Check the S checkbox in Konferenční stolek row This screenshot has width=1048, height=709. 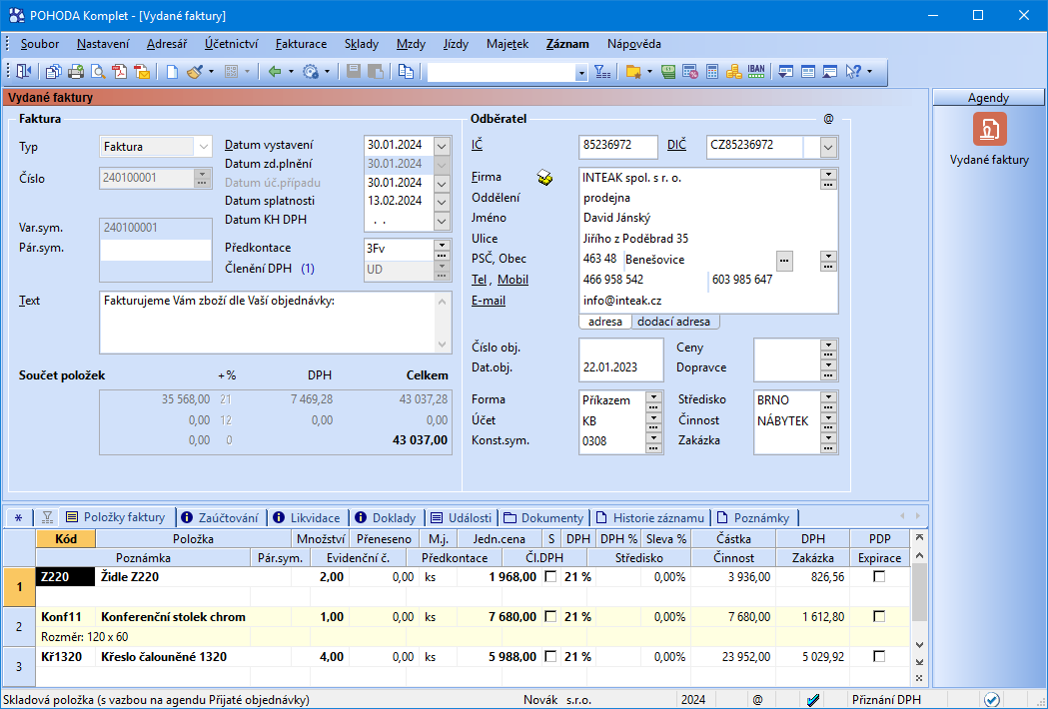pos(550,617)
